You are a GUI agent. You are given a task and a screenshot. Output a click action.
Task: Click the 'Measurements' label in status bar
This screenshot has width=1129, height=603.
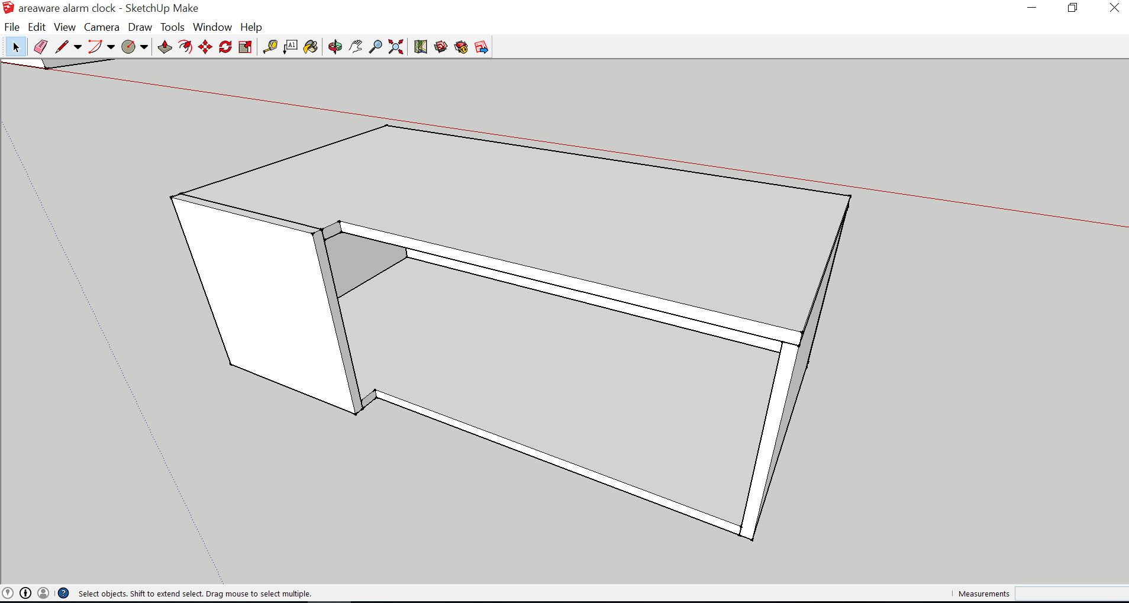983,594
